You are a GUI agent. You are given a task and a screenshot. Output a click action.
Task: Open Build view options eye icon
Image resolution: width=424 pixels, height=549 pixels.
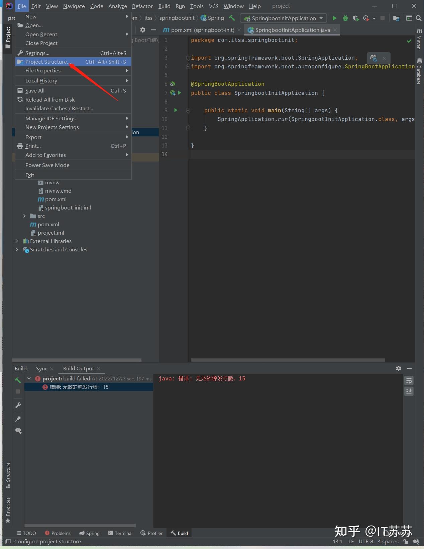point(18,430)
